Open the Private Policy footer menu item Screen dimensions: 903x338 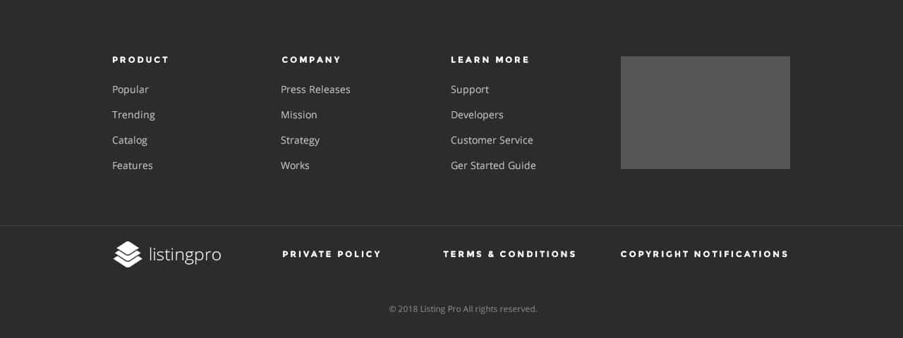click(x=332, y=254)
